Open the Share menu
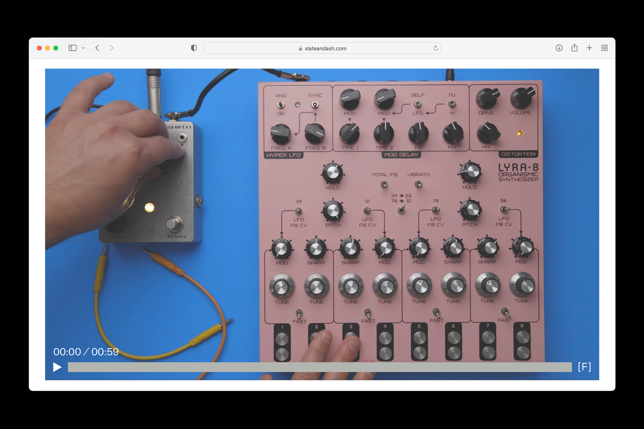The image size is (644, 429). [x=574, y=48]
